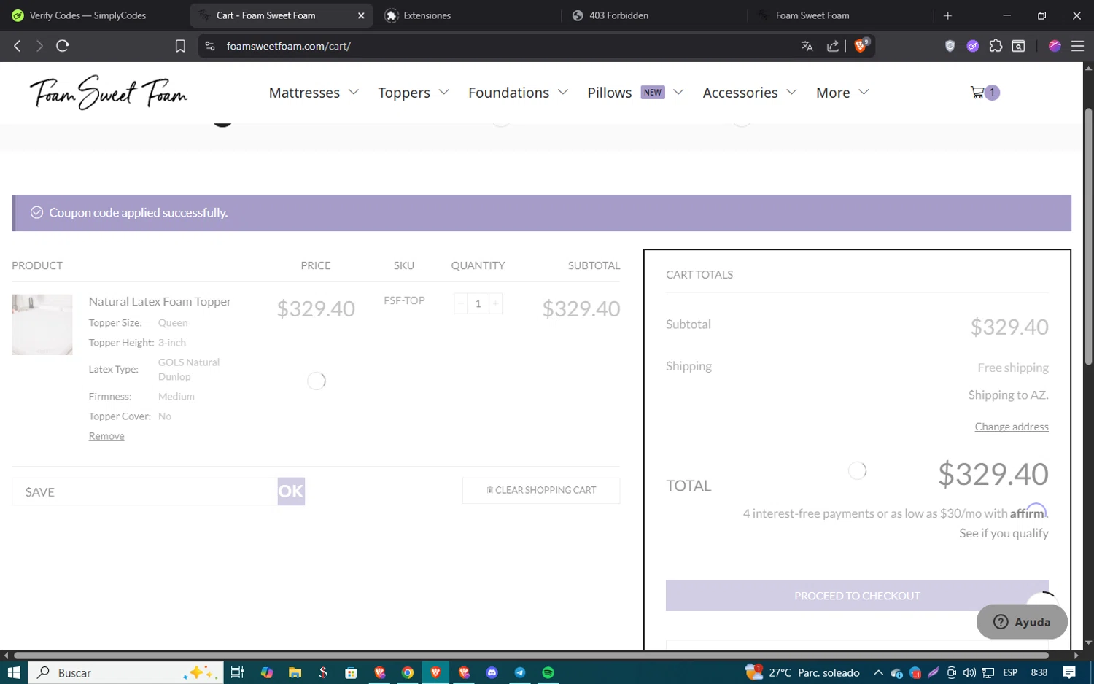Bookmark this page icon
Image resolution: width=1094 pixels, height=684 pixels.
point(180,46)
